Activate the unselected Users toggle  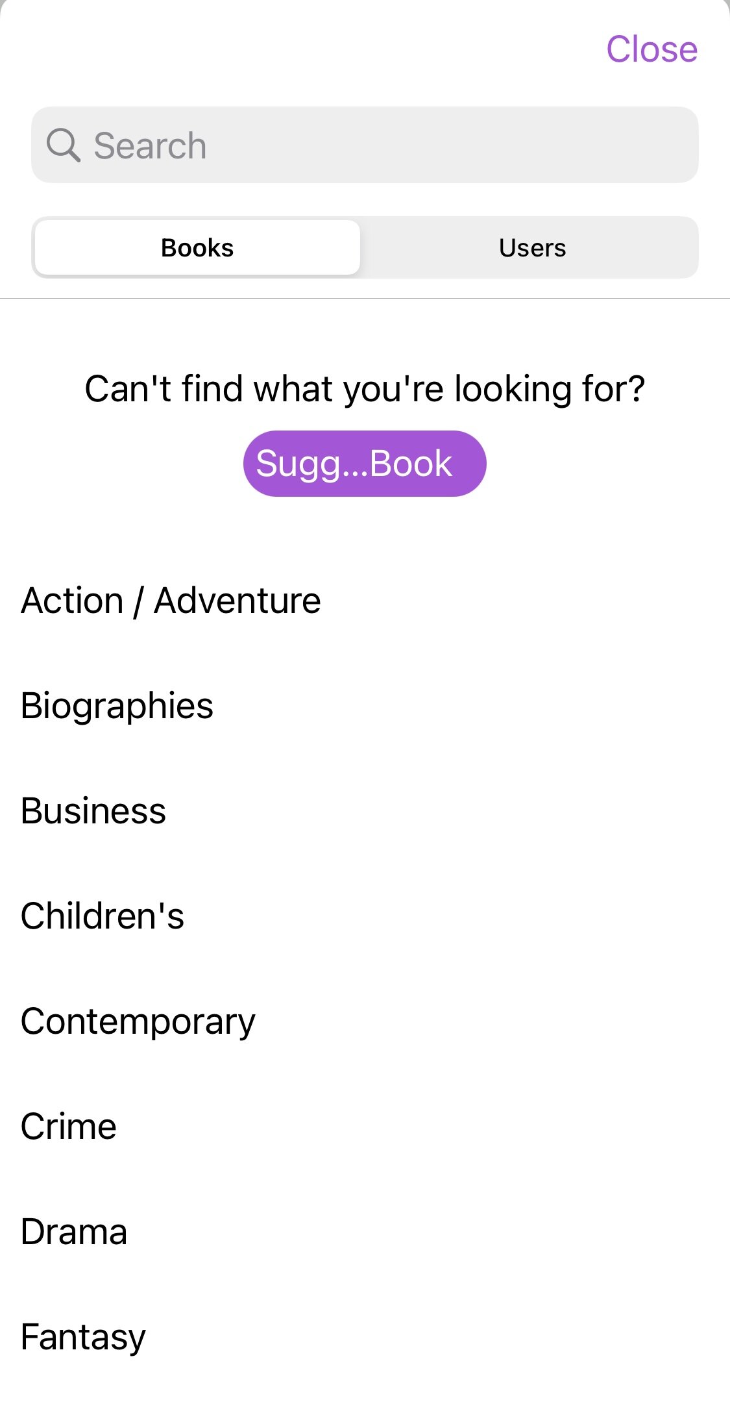point(532,247)
